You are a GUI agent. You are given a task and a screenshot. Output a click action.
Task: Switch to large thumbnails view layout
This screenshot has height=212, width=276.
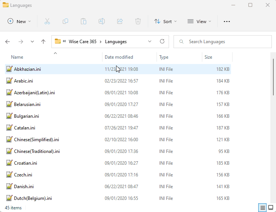tap(271, 208)
